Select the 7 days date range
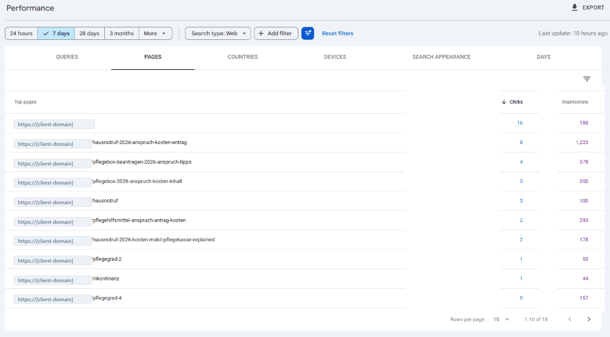The height and width of the screenshot is (337, 610). click(x=57, y=33)
